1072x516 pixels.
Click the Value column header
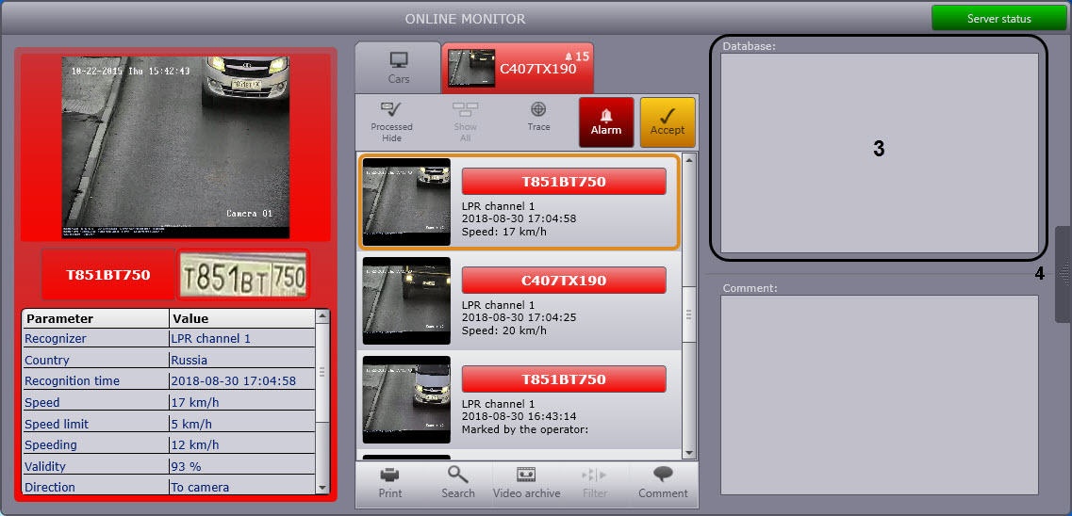click(x=242, y=319)
